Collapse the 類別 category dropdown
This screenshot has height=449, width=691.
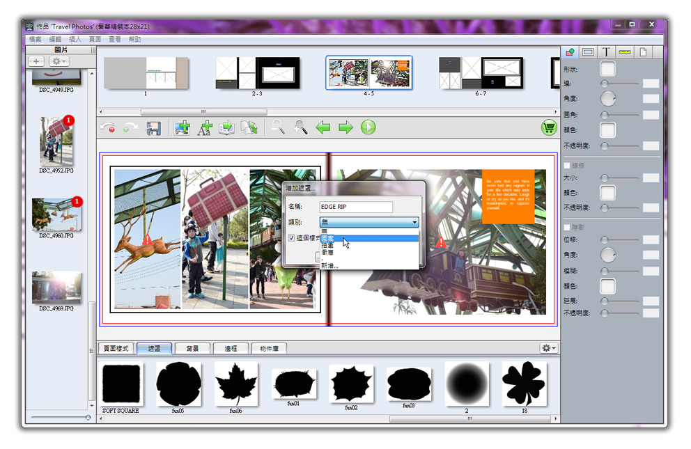[414, 222]
